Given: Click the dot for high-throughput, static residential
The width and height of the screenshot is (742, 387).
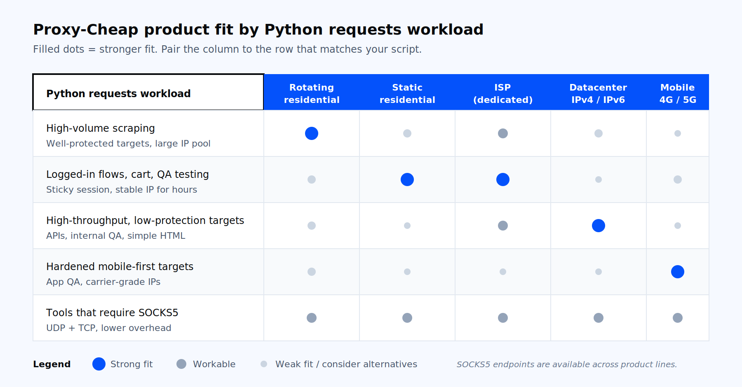Looking at the screenshot, I should 407,226.
